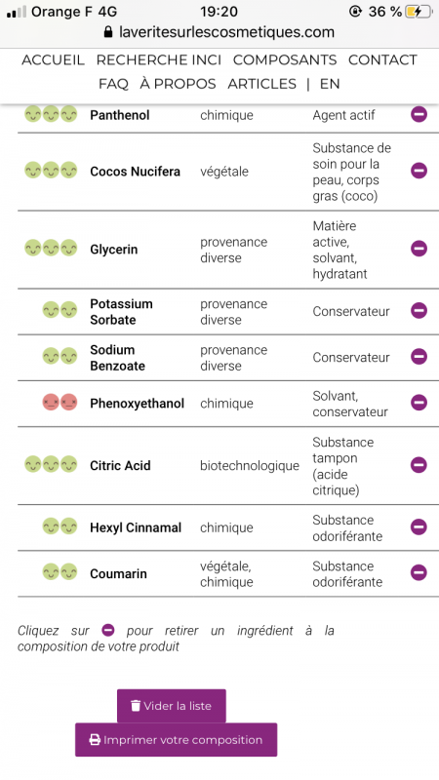The width and height of the screenshot is (439, 780).
Task: Remove Panthenol with its minus icon
Action: [419, 115]
